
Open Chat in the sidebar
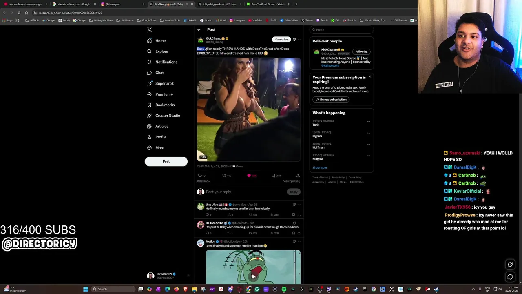pos(155,73)
